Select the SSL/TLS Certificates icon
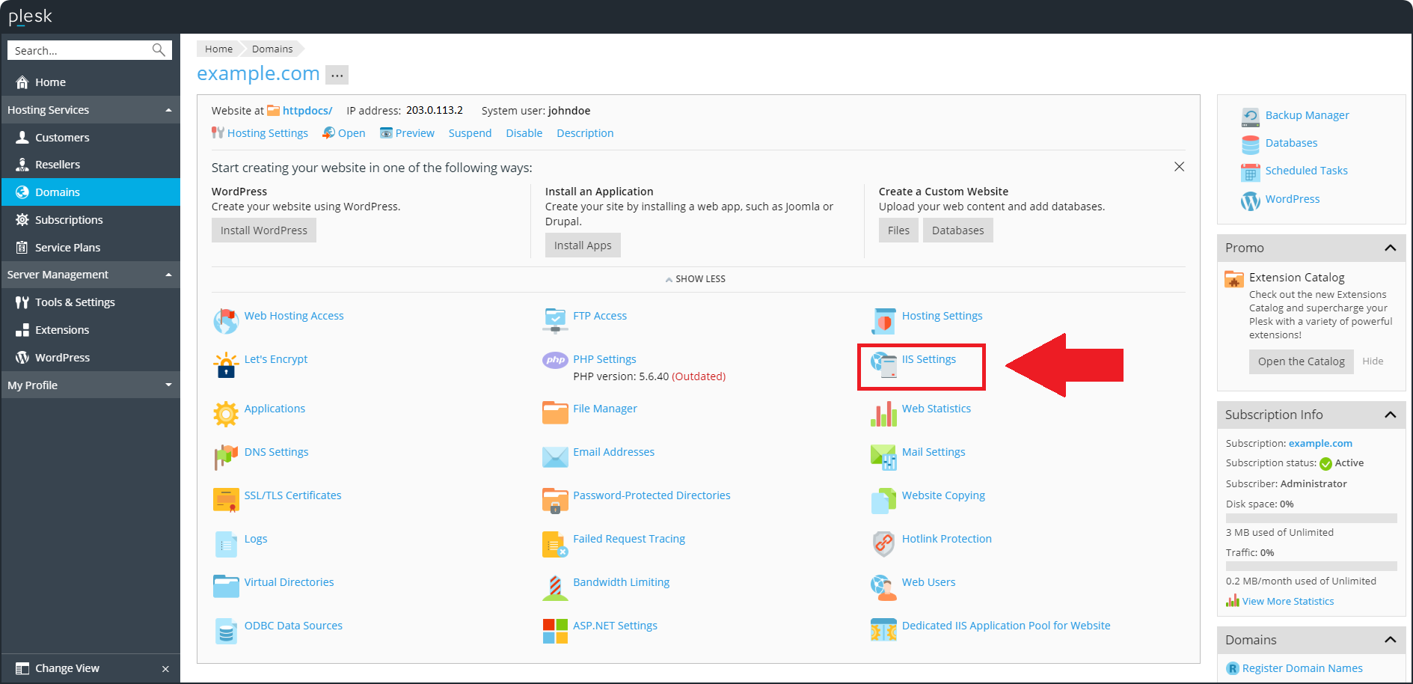The width and height of the screenshot is (1413, 684). click(226, 499)
